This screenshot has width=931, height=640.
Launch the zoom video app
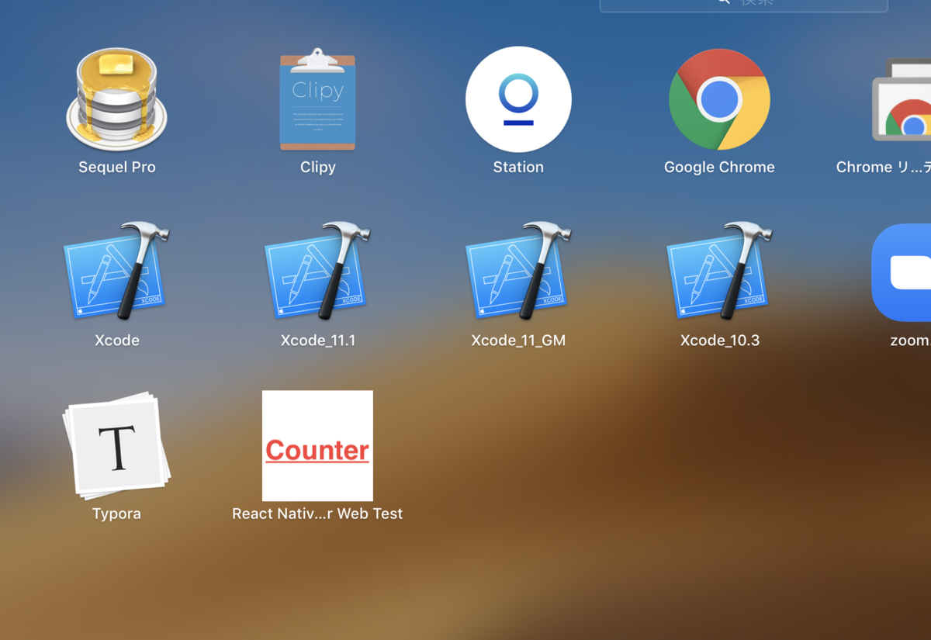pos(902,272)
